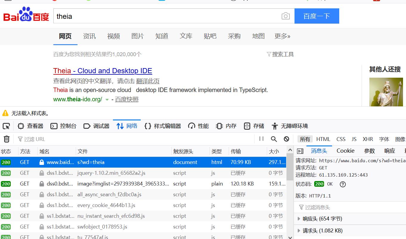Click search tools filter icon
This screenshot has height=239, width=406.
coord(269,54)
